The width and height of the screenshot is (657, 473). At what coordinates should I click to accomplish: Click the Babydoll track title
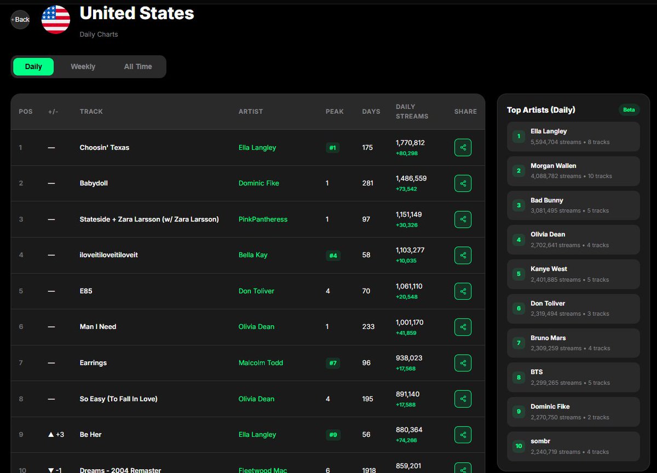click(x=94, y=183)
